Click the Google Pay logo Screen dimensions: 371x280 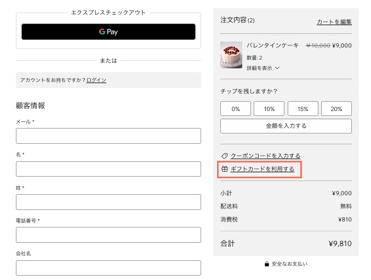coord(109,32)
